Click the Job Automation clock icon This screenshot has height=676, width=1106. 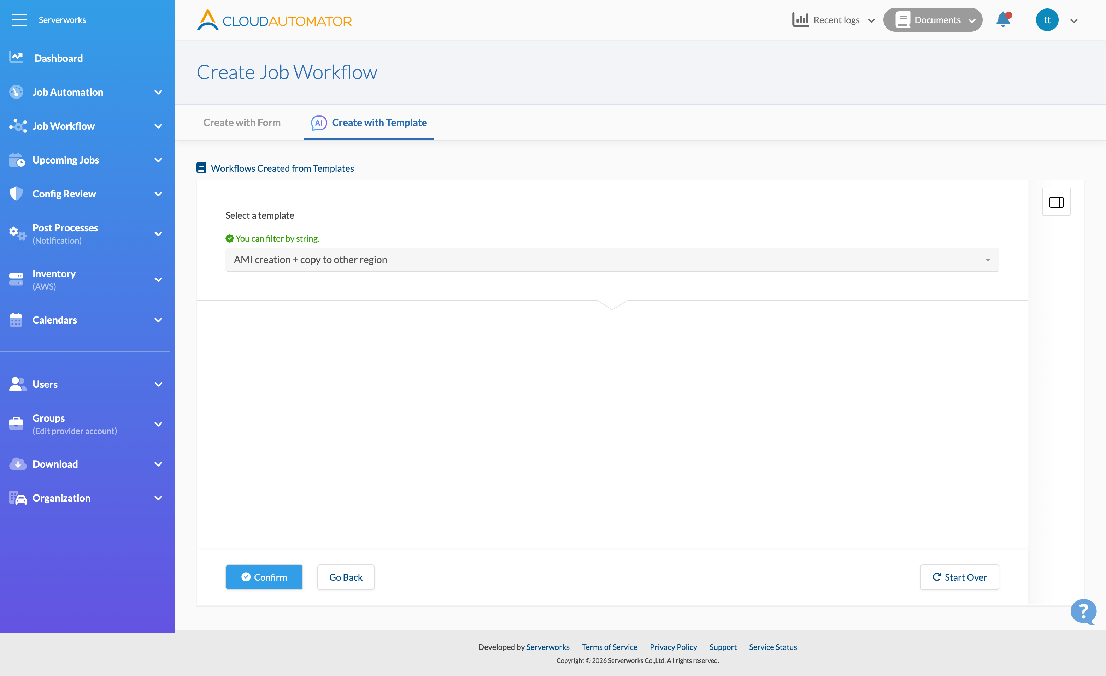click(x=16, y=92)
